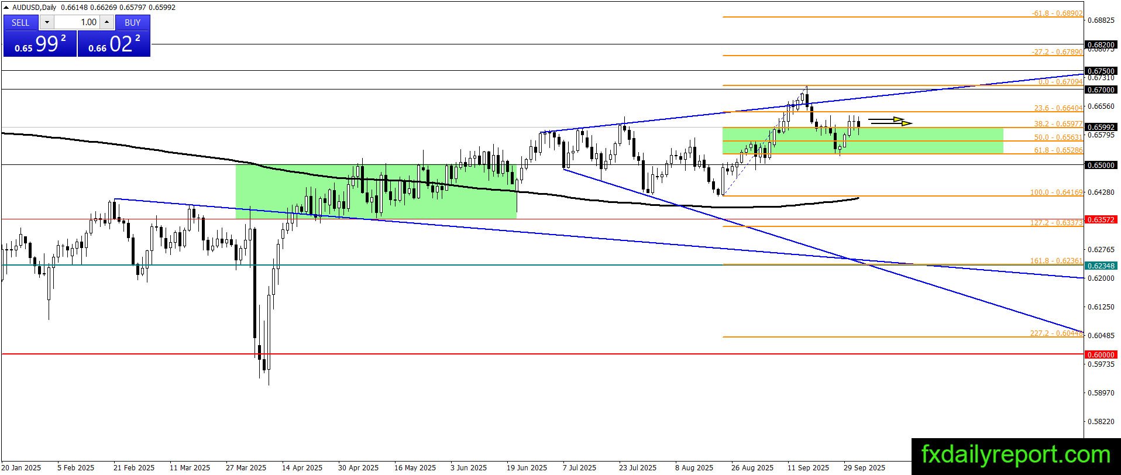
Task: Click the BUY button
Action: [x=133, y=22]
